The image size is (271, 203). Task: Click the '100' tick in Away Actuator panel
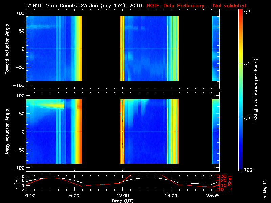tap(21, 96)
